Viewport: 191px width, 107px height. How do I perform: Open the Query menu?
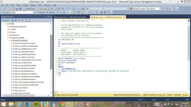pyautogui.click(x=19, y=5)
